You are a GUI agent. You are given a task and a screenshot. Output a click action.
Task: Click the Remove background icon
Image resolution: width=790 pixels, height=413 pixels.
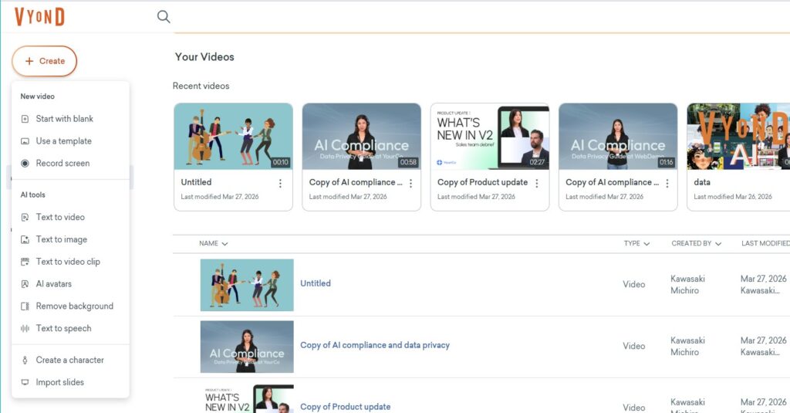[25, 306]
